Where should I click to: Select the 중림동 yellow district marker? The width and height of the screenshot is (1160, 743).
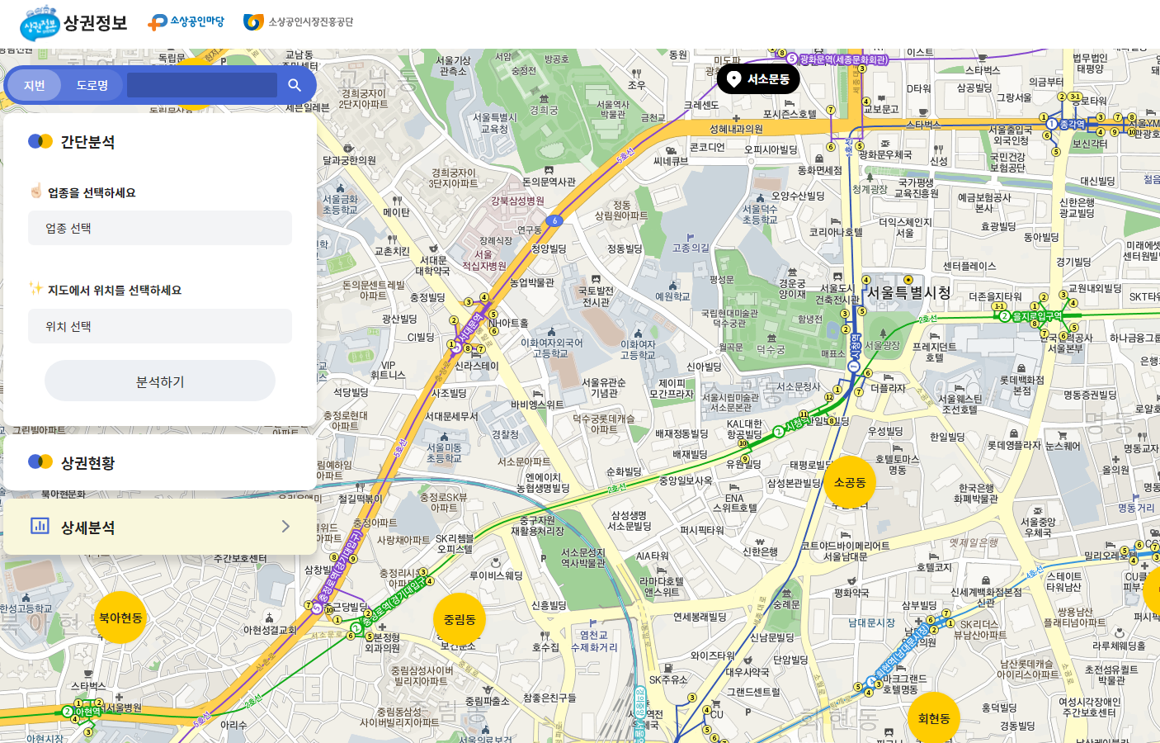click(x=459, y=619)
